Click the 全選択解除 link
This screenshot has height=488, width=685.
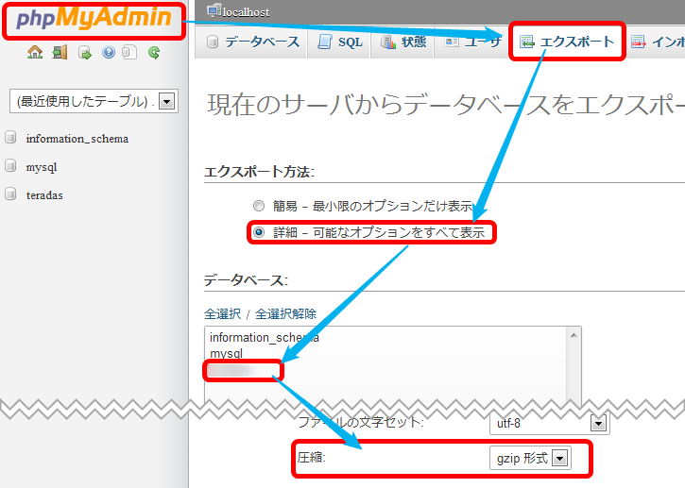pos(285,313)
